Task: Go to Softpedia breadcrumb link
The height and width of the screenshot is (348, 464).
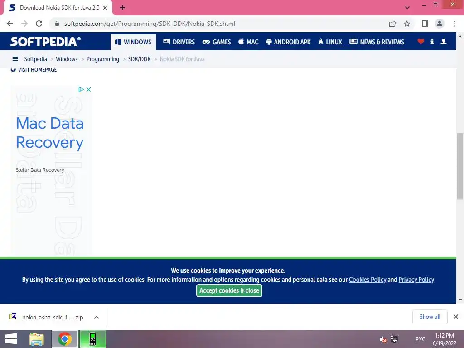Action: coord(35,59)
